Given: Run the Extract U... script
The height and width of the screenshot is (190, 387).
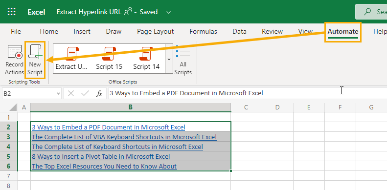Looking at the screenshot, I should tap(71, 59).
